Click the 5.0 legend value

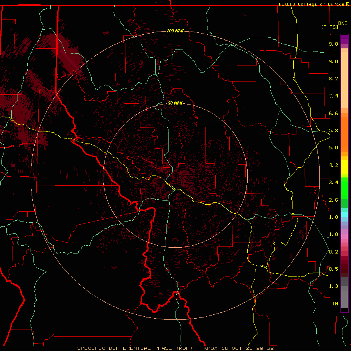(333, 148)
